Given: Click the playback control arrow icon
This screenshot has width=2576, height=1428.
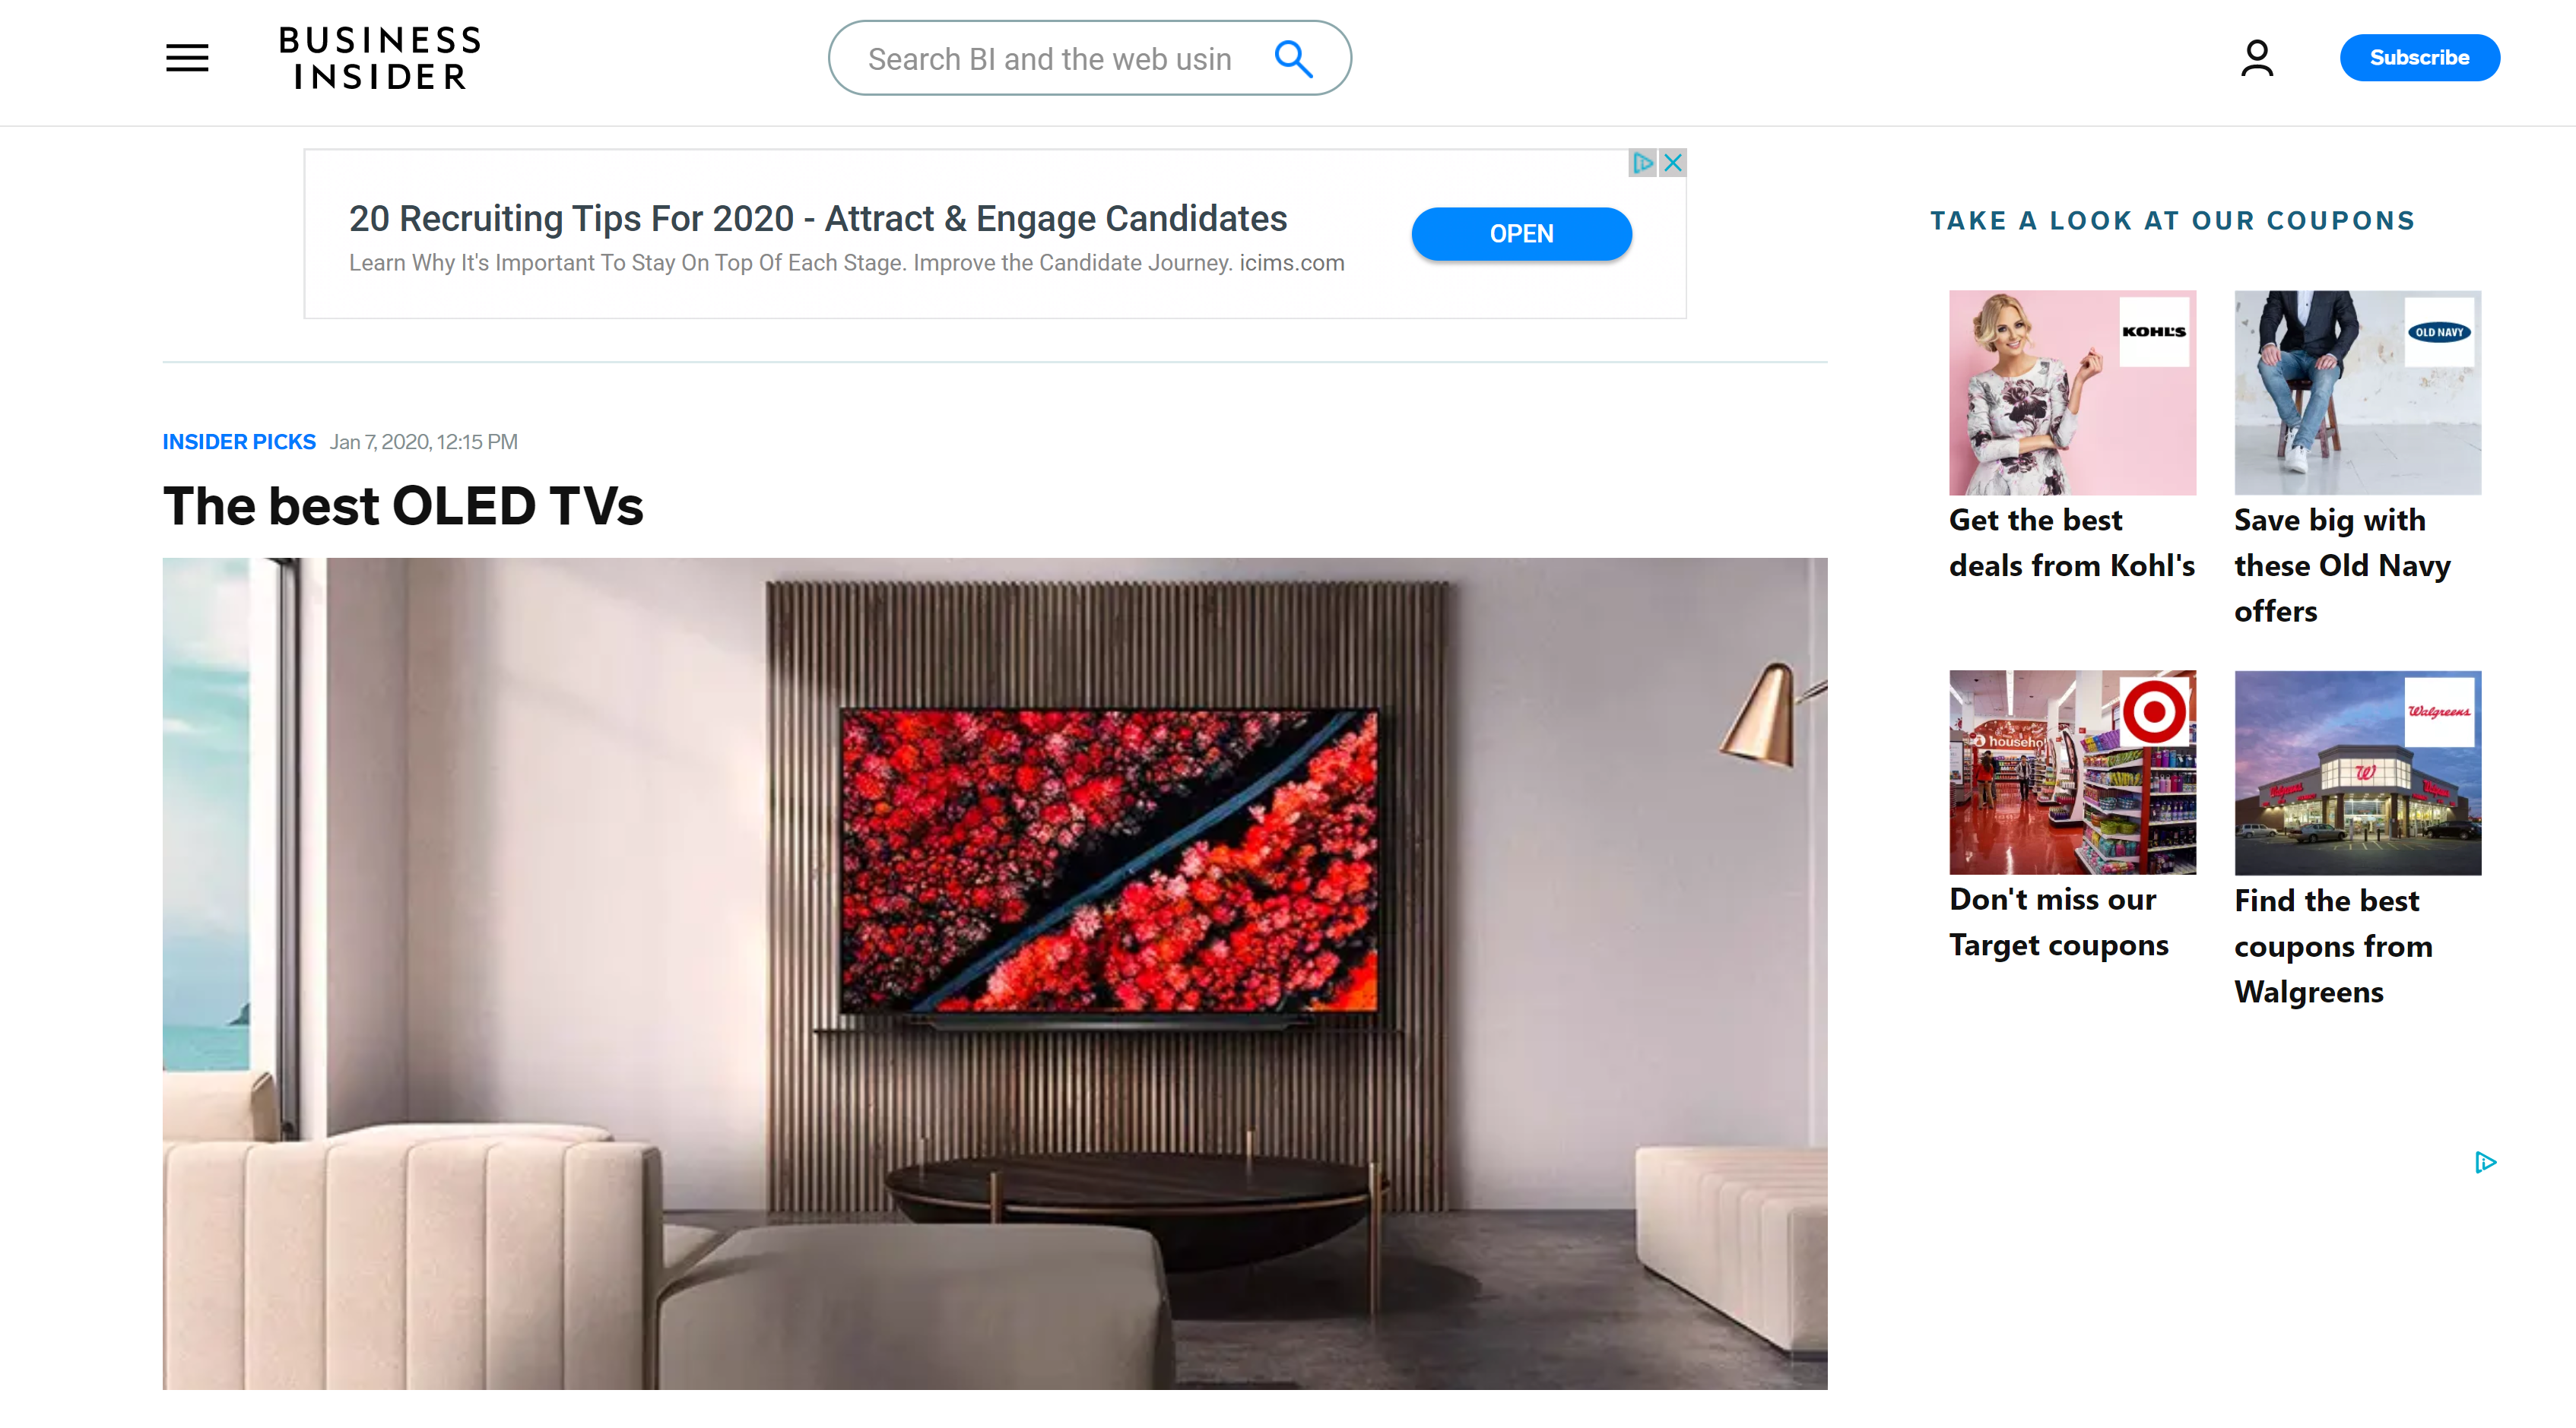Looking at the screenshot, I should (2485, 1164).
